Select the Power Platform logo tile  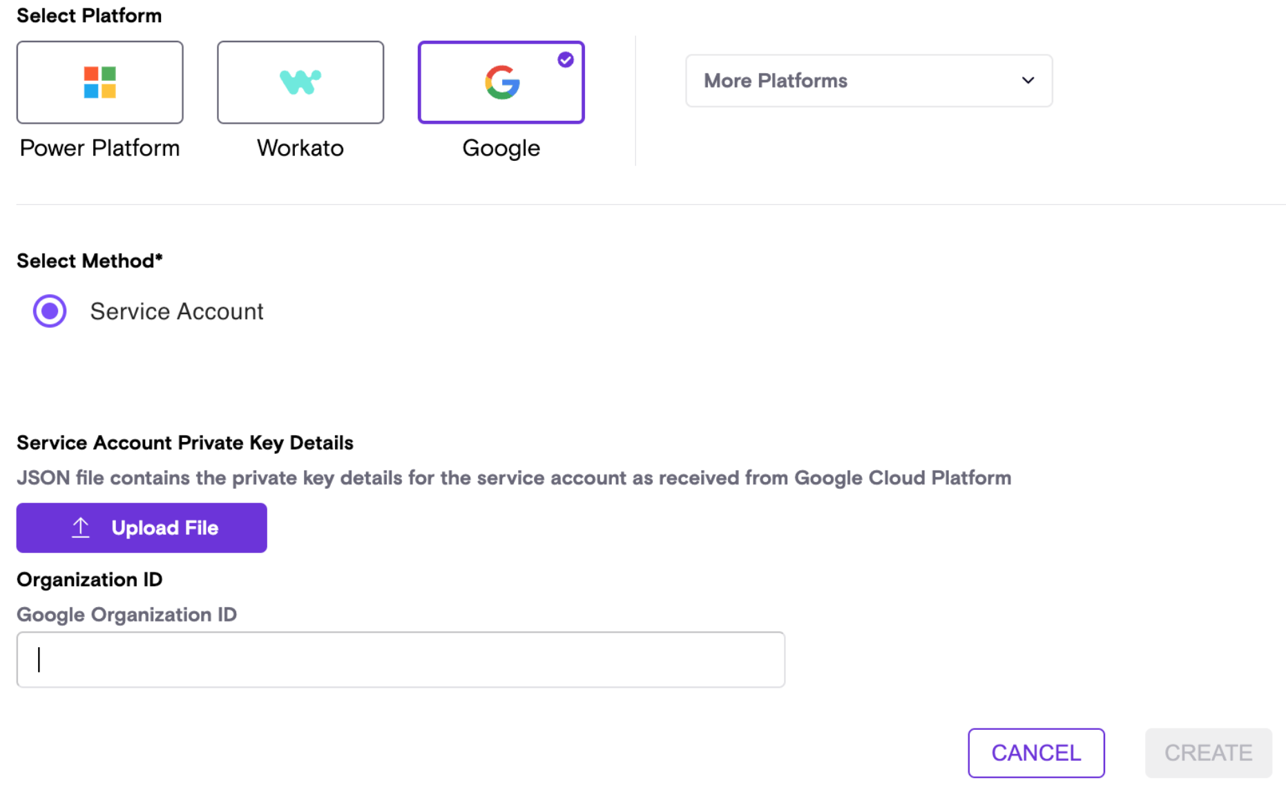coord(99,82)
